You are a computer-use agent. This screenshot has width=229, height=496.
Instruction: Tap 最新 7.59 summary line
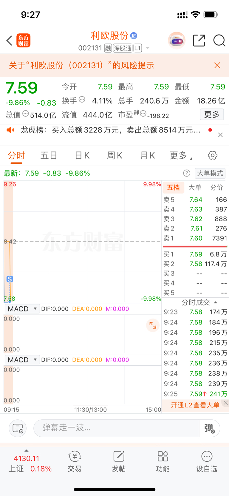(x=47, y=173)
